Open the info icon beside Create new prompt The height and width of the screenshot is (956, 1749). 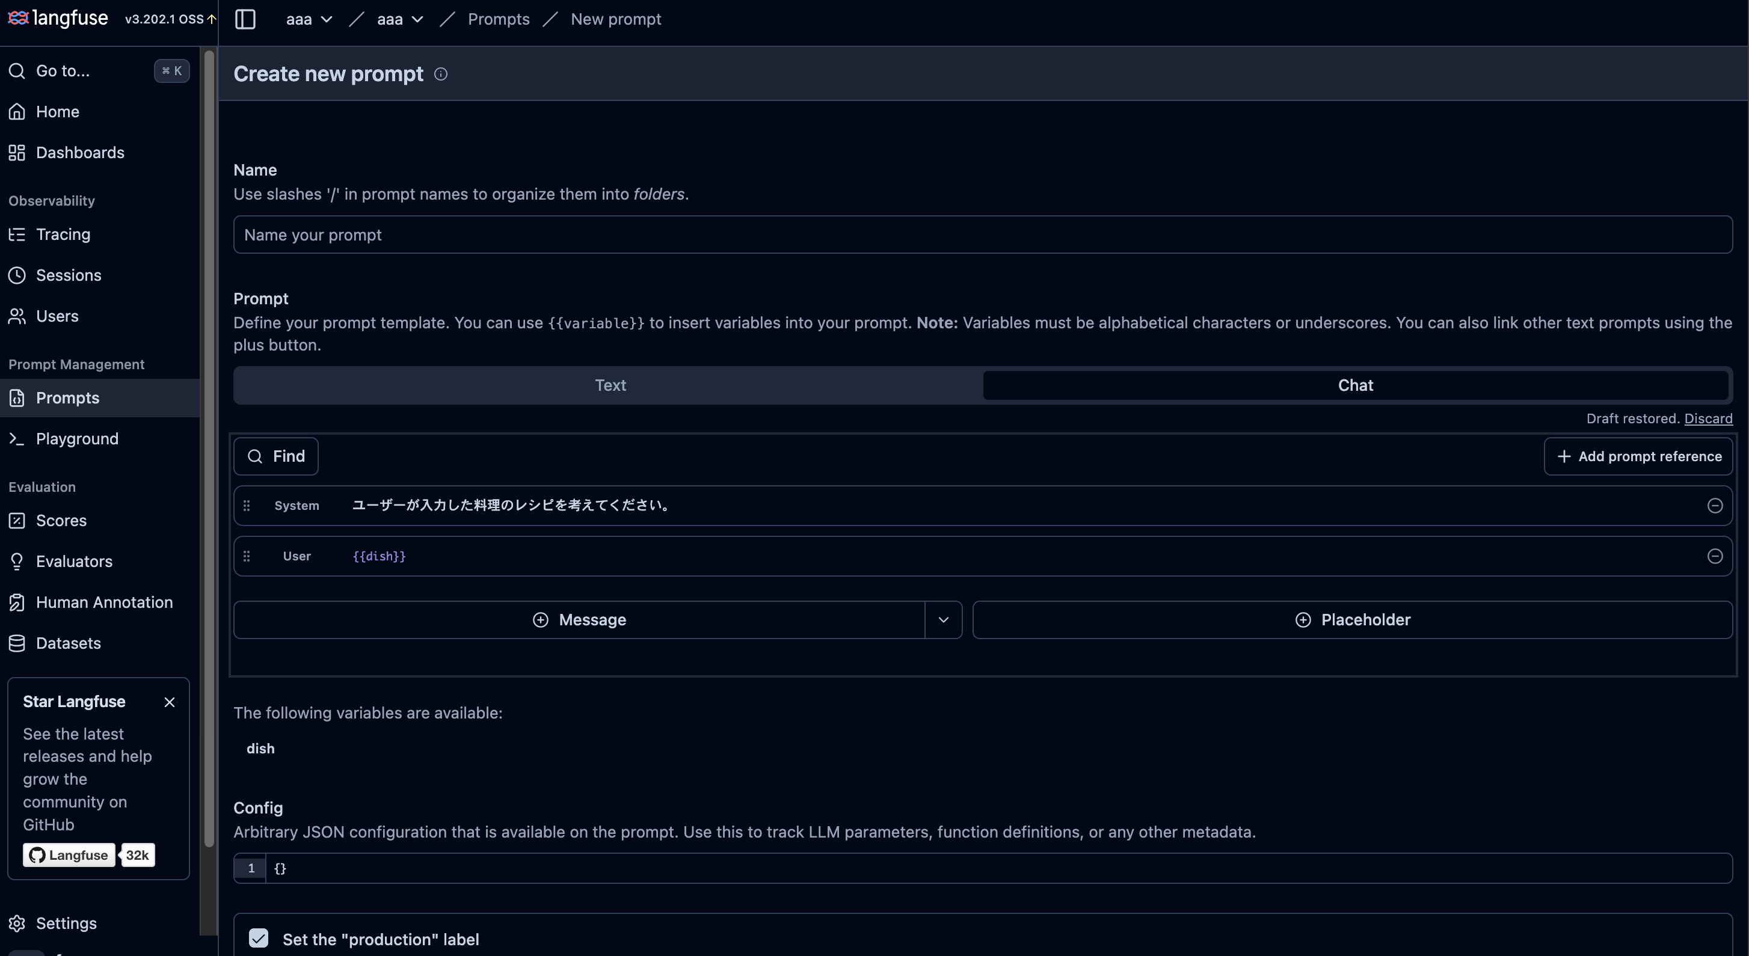pyautogui.click(x=441, y=74)
